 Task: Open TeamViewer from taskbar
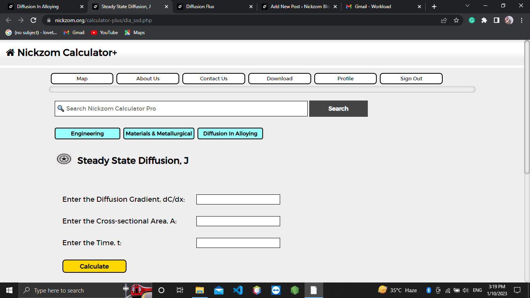(276, 290)
